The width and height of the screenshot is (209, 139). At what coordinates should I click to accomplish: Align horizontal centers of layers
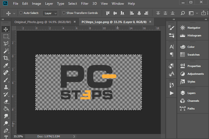pos(139,13)
